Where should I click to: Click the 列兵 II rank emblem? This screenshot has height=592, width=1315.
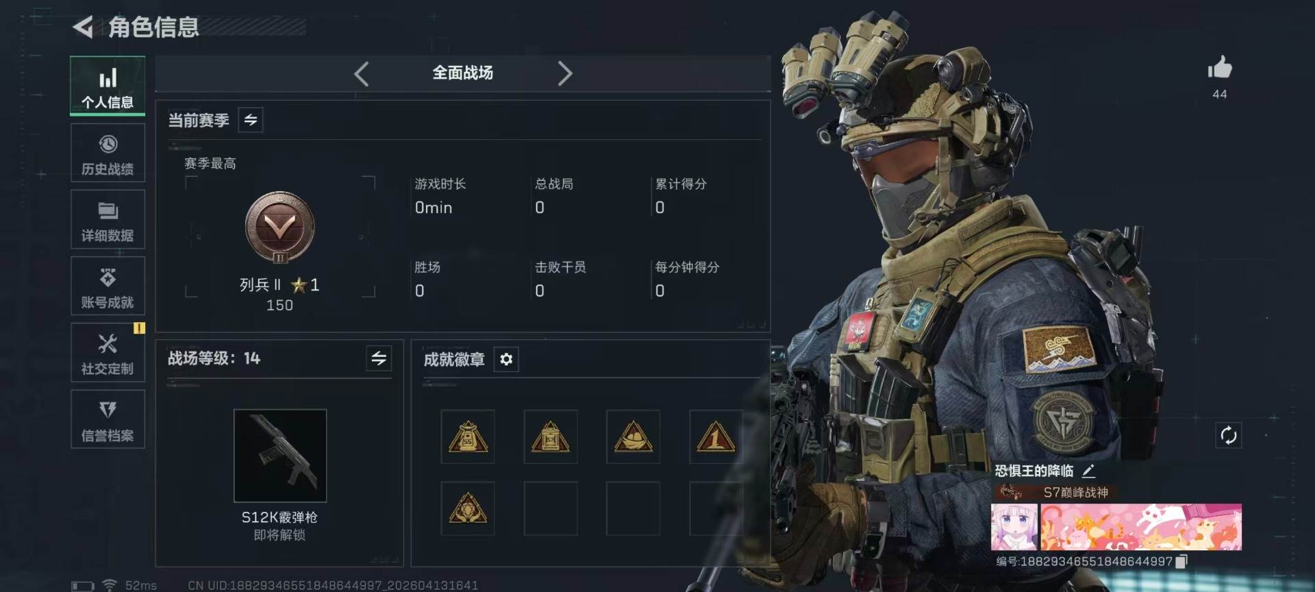[279, 227]
